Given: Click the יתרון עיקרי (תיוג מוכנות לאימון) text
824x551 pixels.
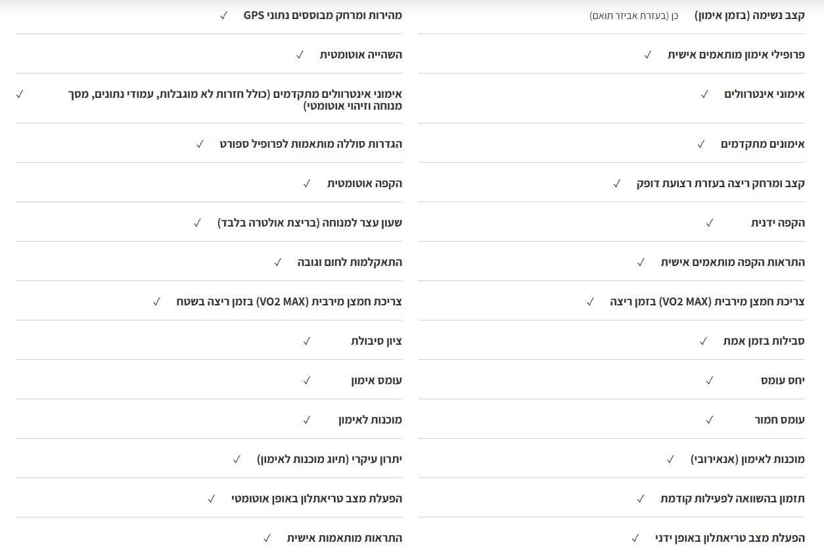Looking at the screenshot, I should click(329, 459).
